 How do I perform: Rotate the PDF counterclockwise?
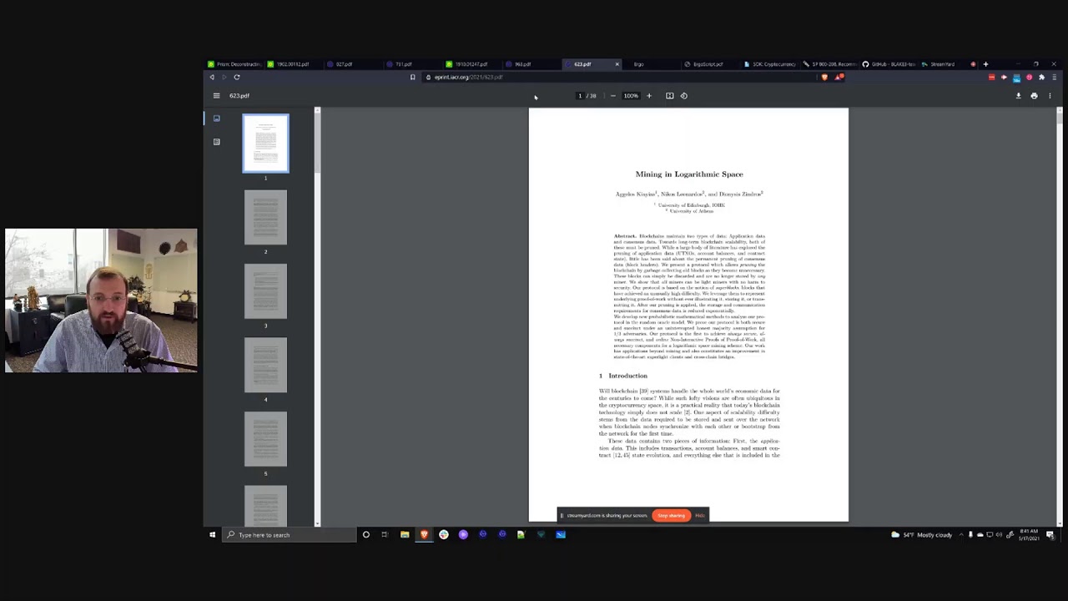(x=684, y=95)
